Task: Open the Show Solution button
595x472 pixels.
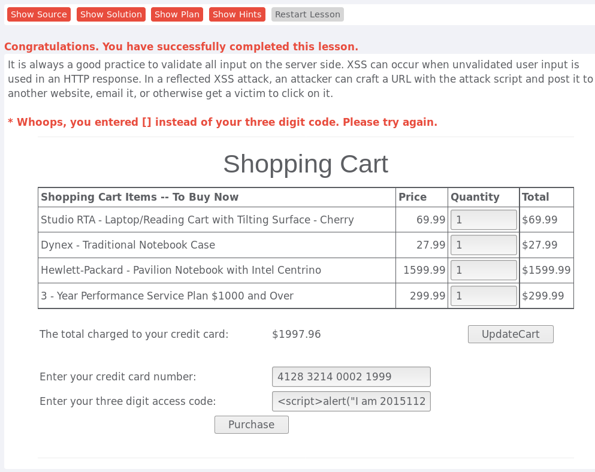Action: (x=111, y=14)
